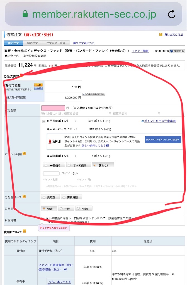Hide the frame via この枠を非表示にする
This screenshot has width=187, height=285.
(x=94, y=94)
